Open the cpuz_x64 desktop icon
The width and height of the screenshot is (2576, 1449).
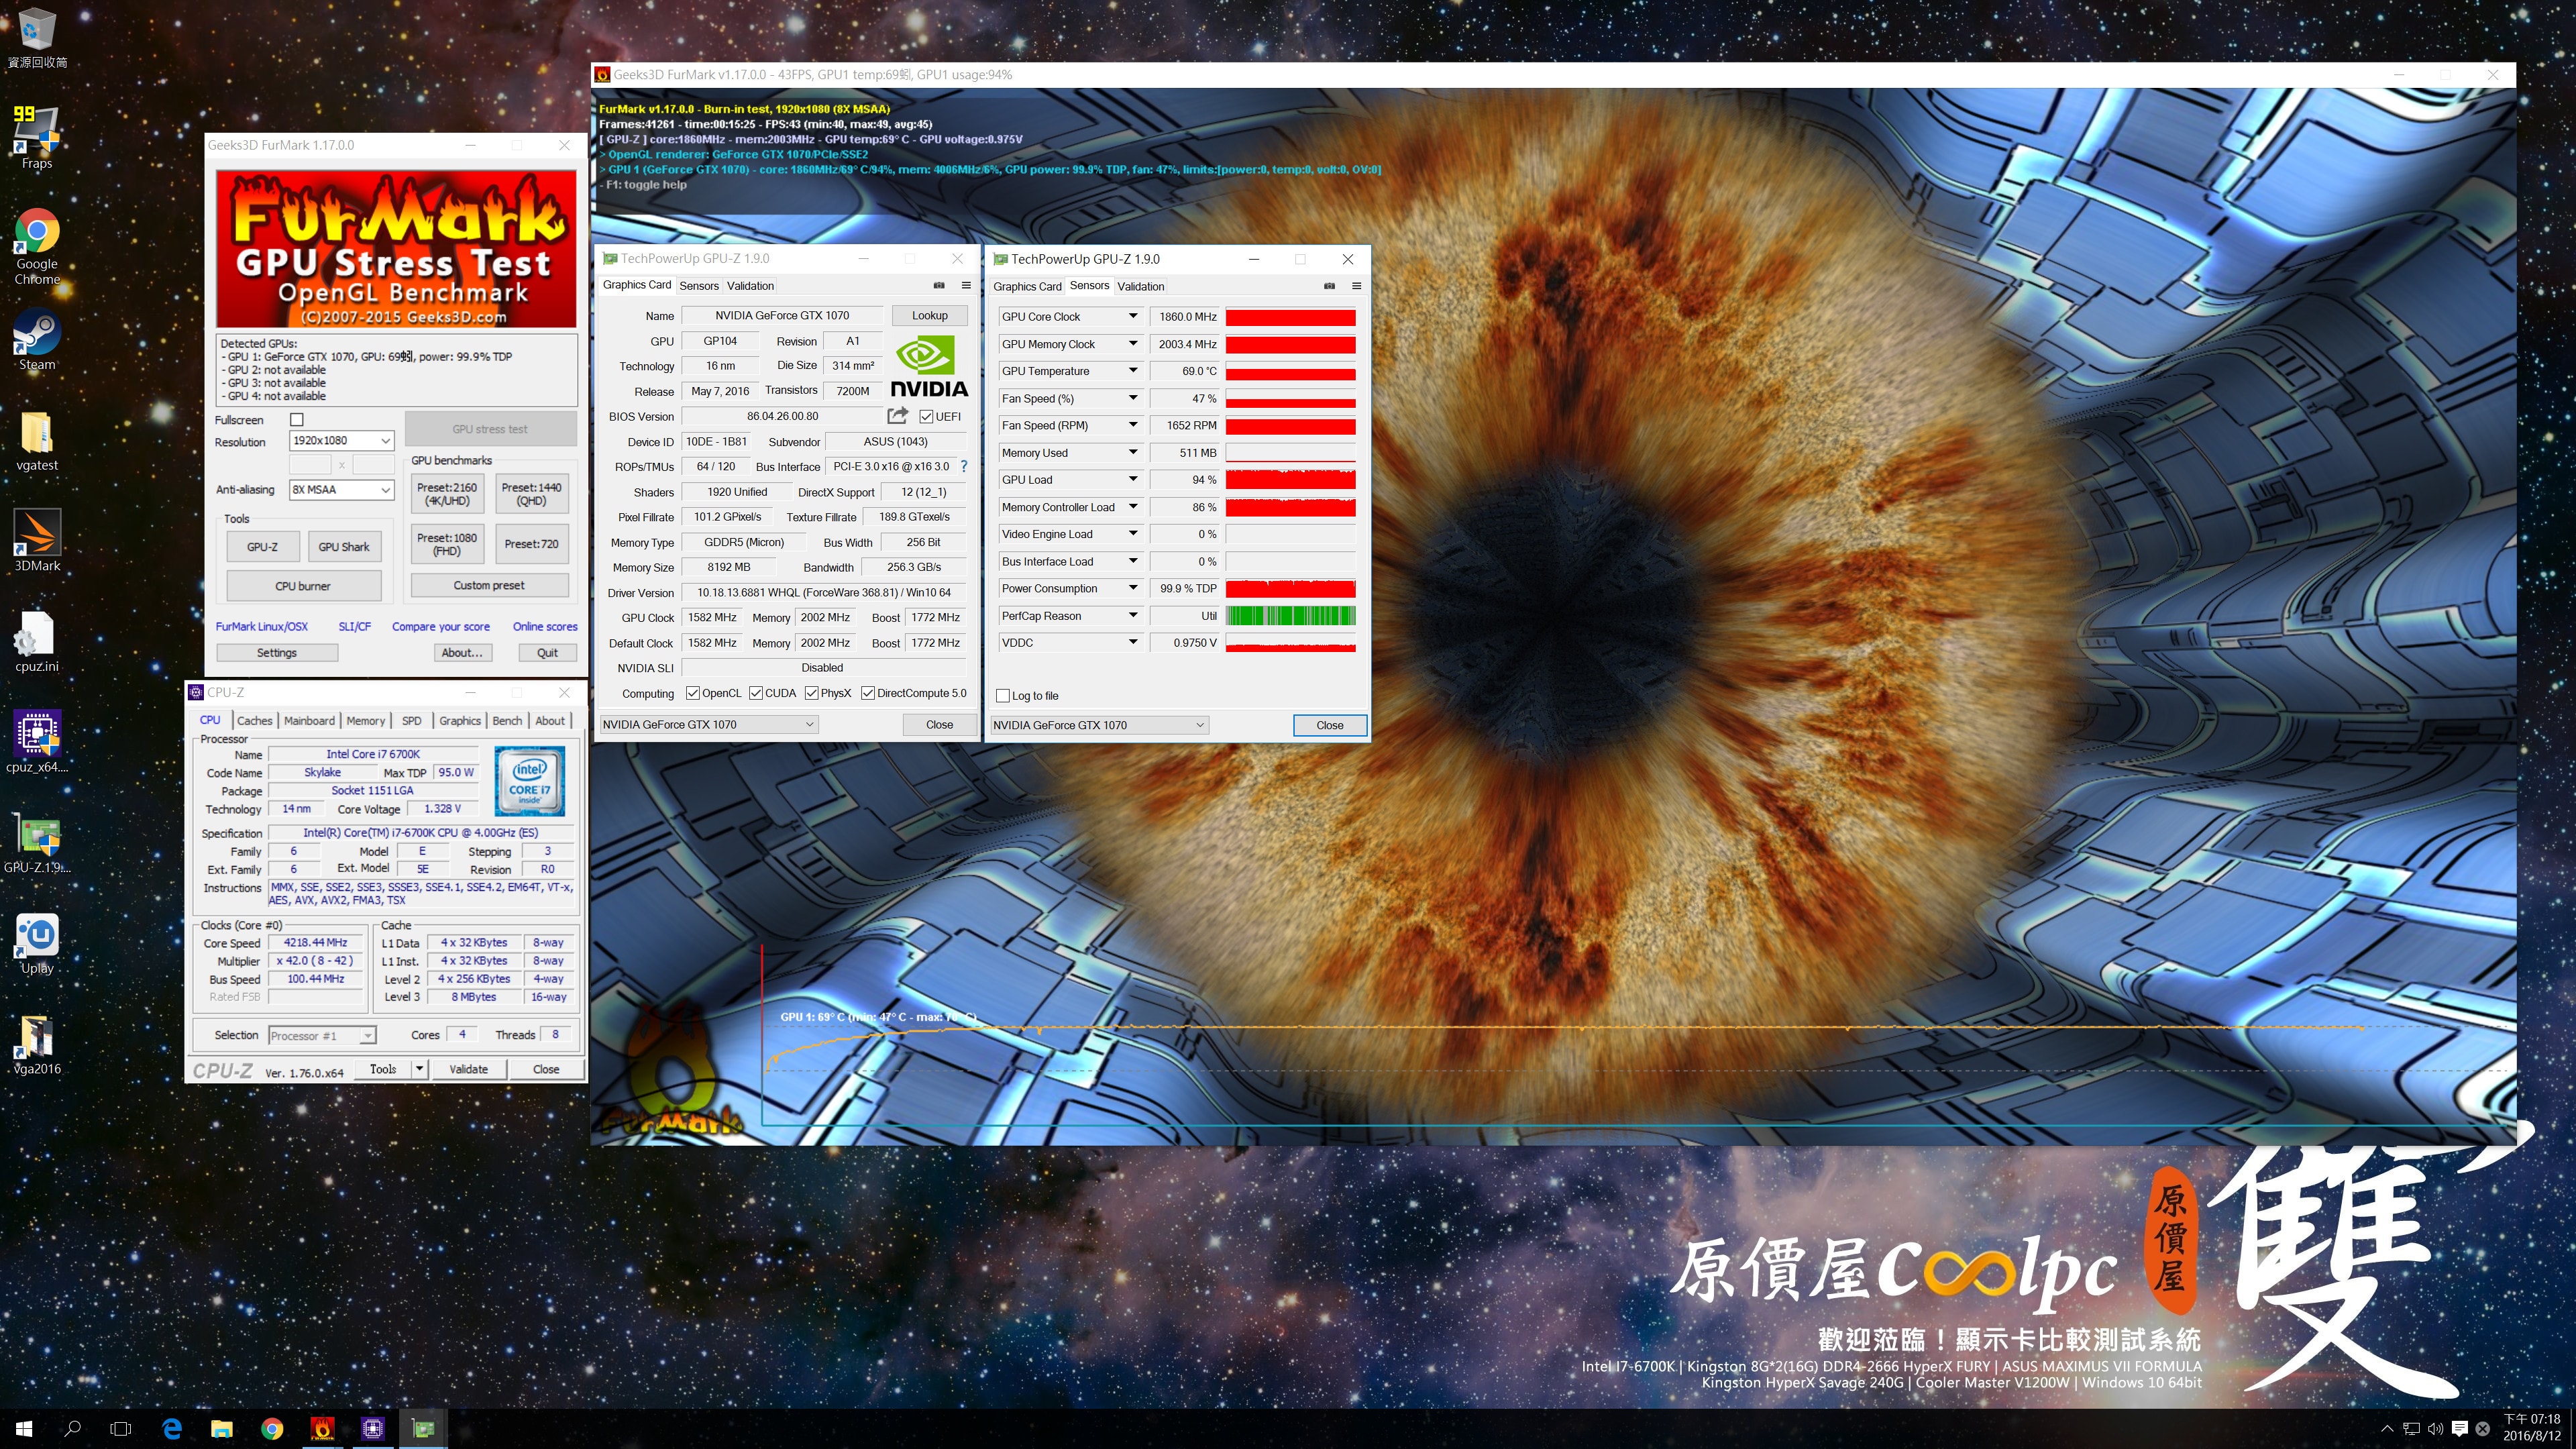37,742
